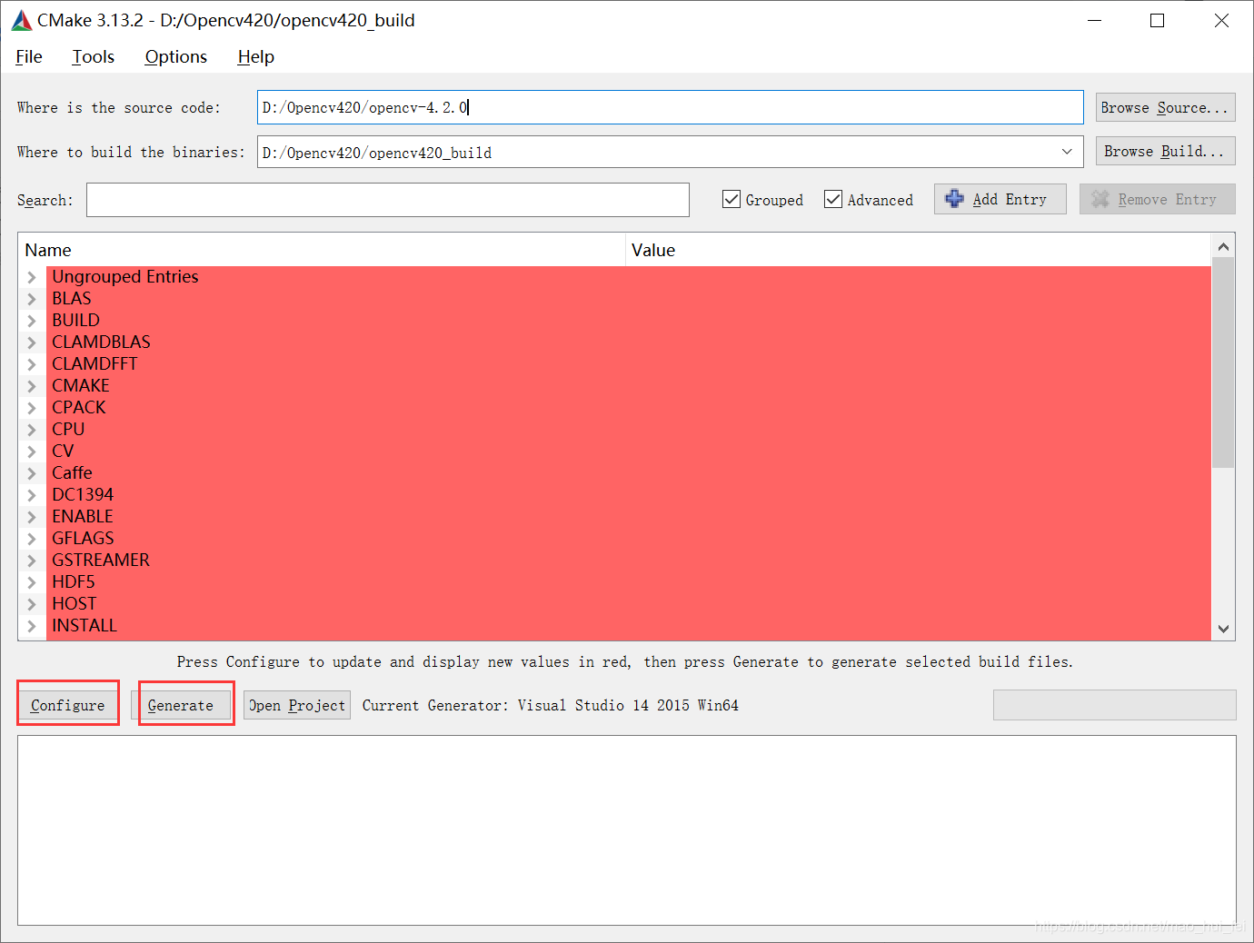Expand the CV group arrow
Image resolution: width=1254 pixels, height=943 pixels.
tap(32, 452)
